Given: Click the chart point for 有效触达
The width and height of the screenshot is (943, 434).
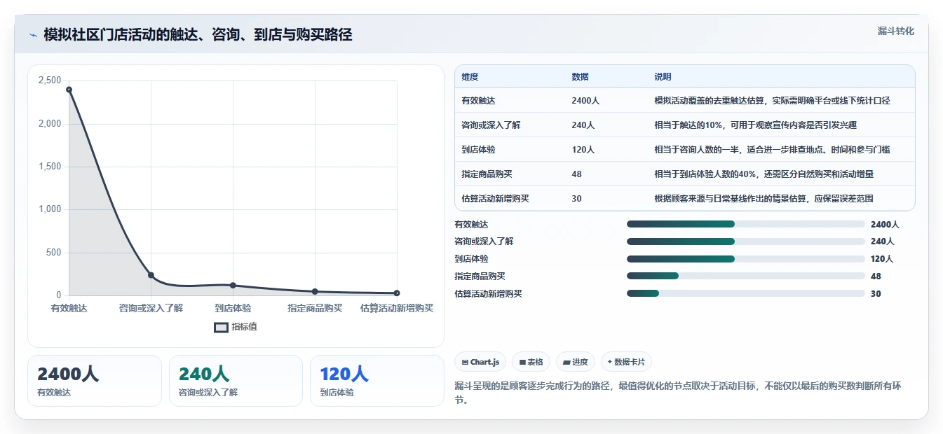Looking at the screenshot, I should coord(69,89).
